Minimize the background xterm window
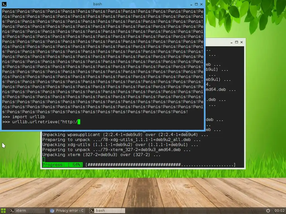The height and width of the screenshot is (214, 286). pyautogui.click(x=231, y=42)
